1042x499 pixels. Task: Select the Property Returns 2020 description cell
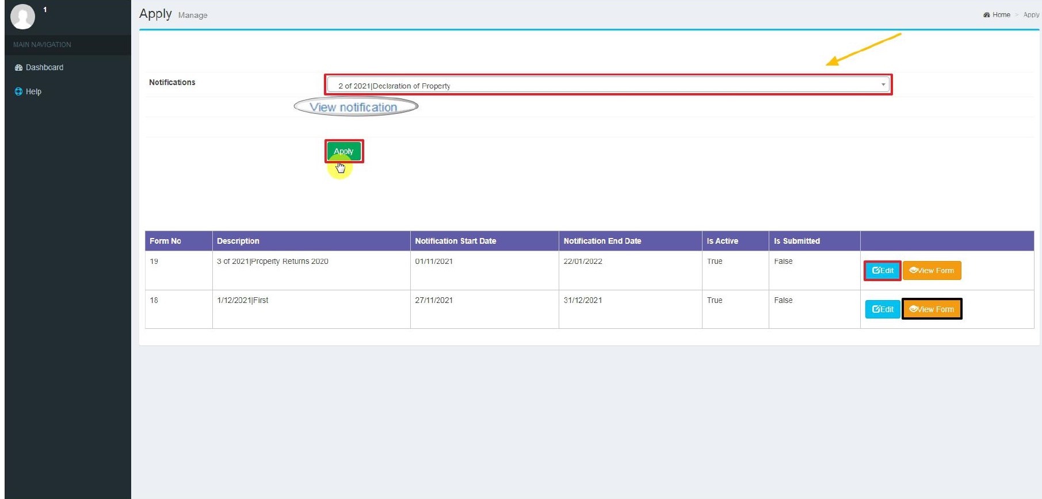[x=273, y=262]
